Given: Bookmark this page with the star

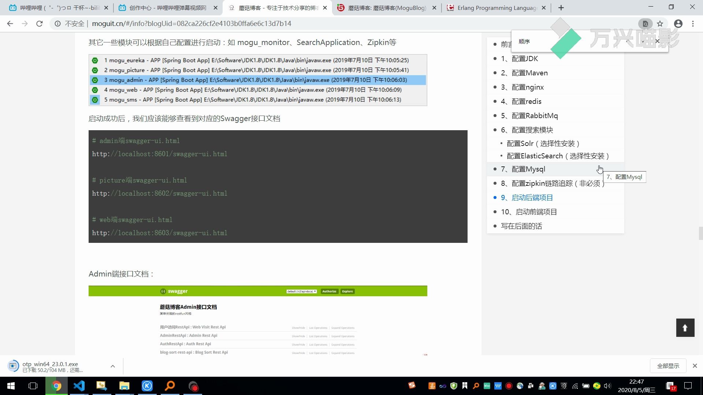Looking at the screenshot, I should pos(660,24).
